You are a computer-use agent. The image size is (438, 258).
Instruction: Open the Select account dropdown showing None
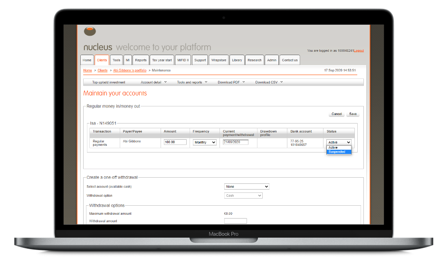coord(247,186)
